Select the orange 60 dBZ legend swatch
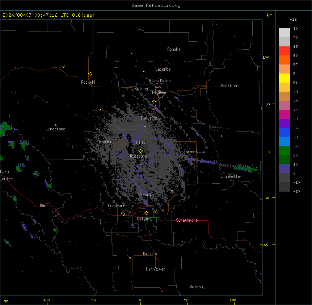Image resolution: width=312 pixels, height=305 pixels. click(284, 60)
